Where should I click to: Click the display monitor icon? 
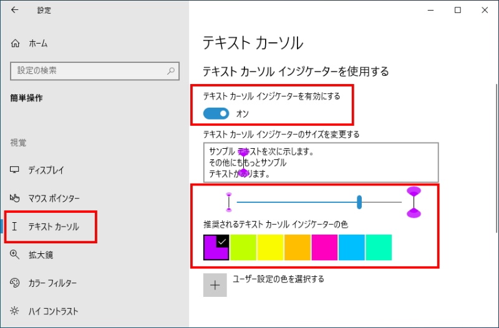(x=14, y=170)
